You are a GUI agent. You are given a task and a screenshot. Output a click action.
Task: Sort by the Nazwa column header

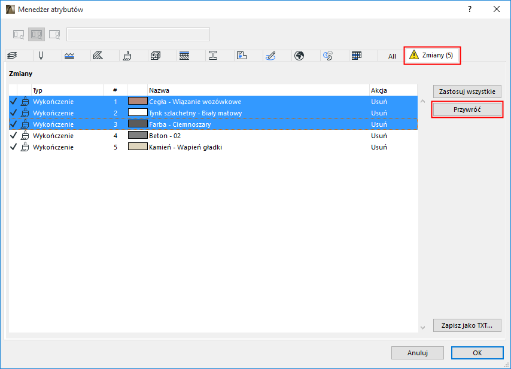[x=258, y=90]
